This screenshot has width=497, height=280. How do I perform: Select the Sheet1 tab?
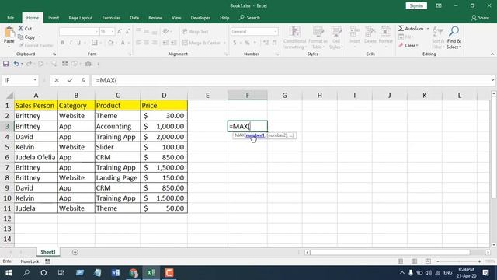[x=48, y=252]
